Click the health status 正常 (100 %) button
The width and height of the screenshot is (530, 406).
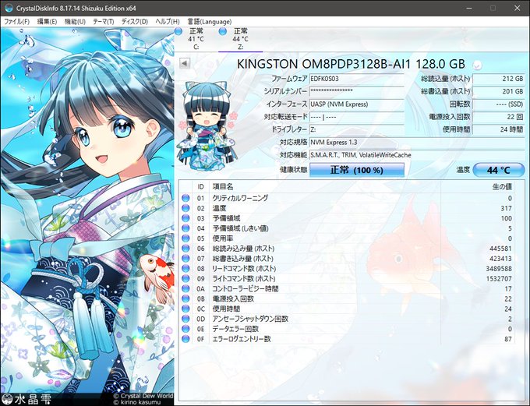tap(357, 170)
